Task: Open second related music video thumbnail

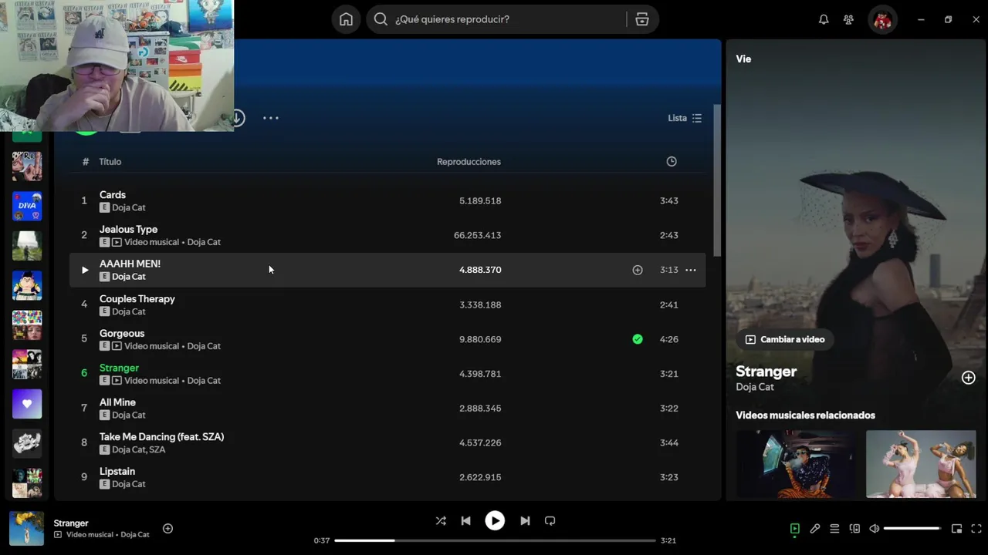Action: coord(921,464)
